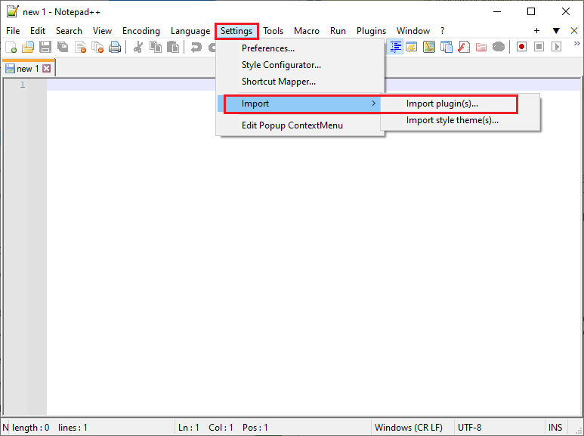Open the File menu
Screen dimensions: 584x436
pos(13,30)
